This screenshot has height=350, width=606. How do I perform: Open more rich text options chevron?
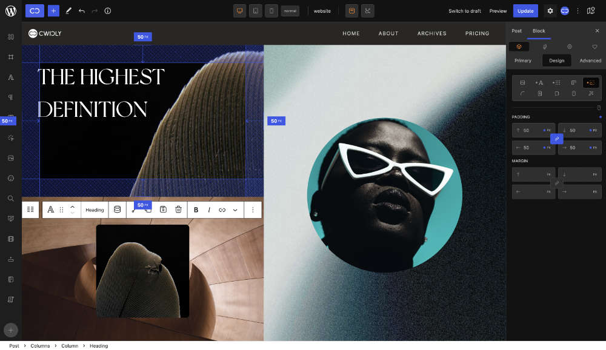click(x=235, y=210)
